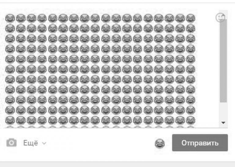Screen dimensions: 235x167
Task: Click the empty scrollbar track below thumb
Action: (x=223, y=111)
